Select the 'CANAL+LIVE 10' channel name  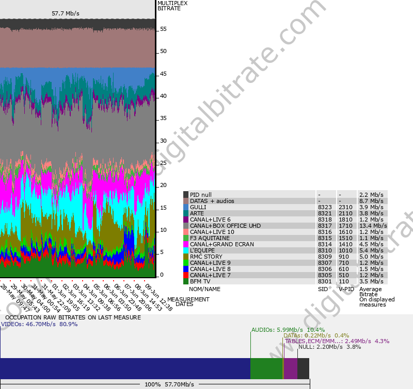212,232
